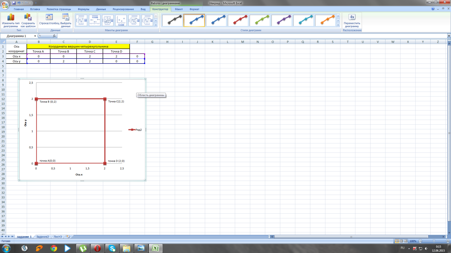Screen dimensions: 451x253
Task: Expand the chart styles gallery
Action: 338,25
